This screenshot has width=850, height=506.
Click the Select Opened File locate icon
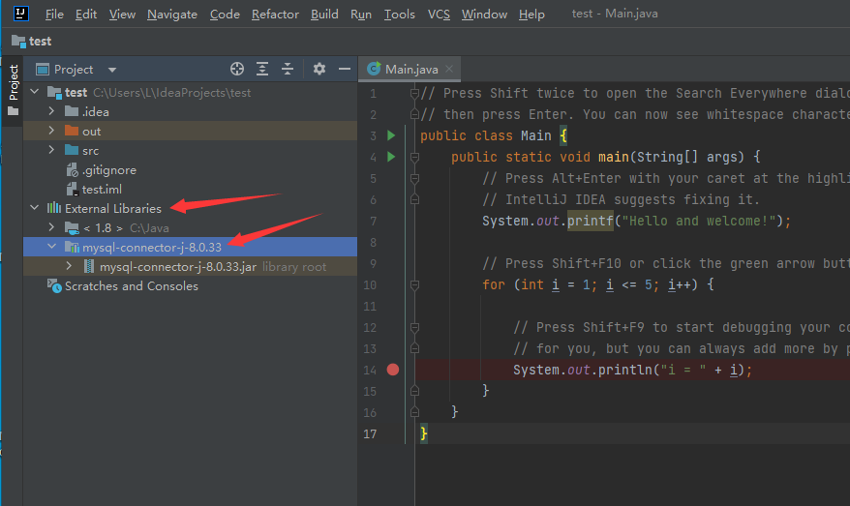pyautogui.click(x=237, y=69)
